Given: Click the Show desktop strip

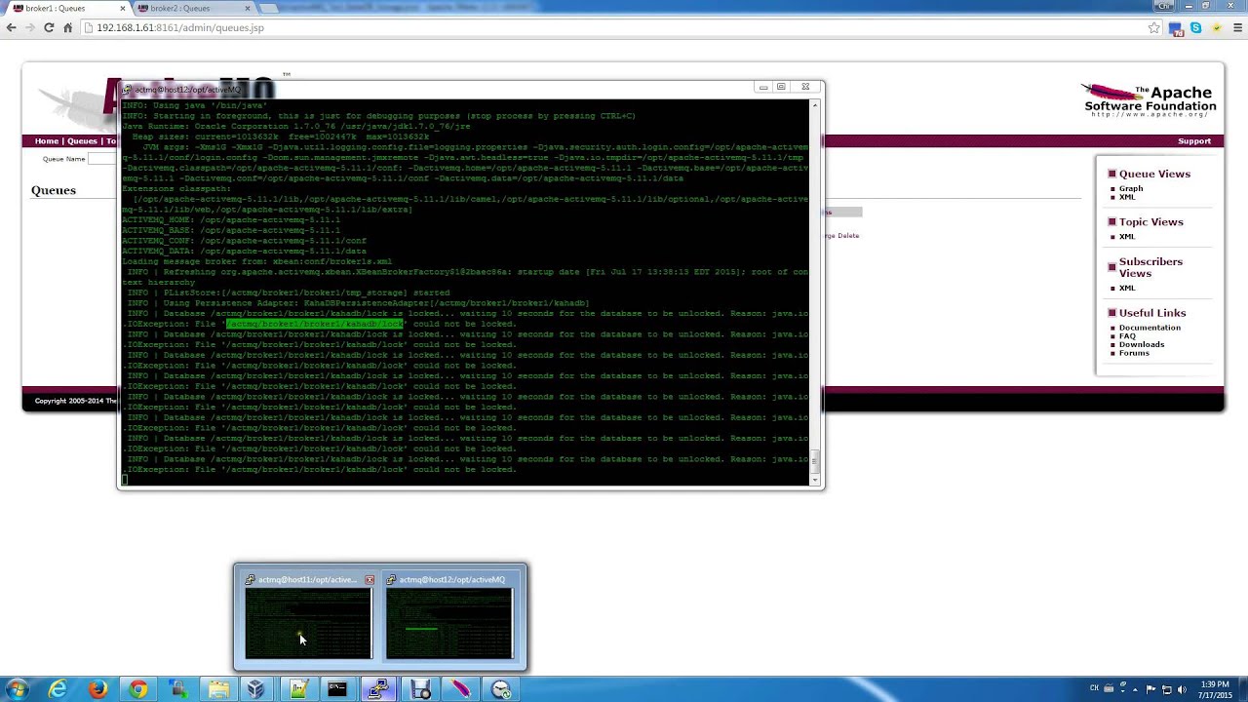Looking at the screenshot, I should [x=1242, y=689].
